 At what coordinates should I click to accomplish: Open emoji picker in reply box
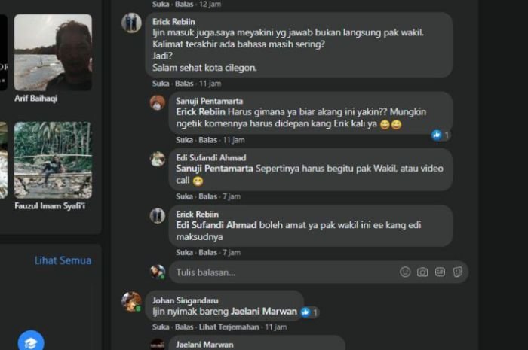(x=405, y=272)
